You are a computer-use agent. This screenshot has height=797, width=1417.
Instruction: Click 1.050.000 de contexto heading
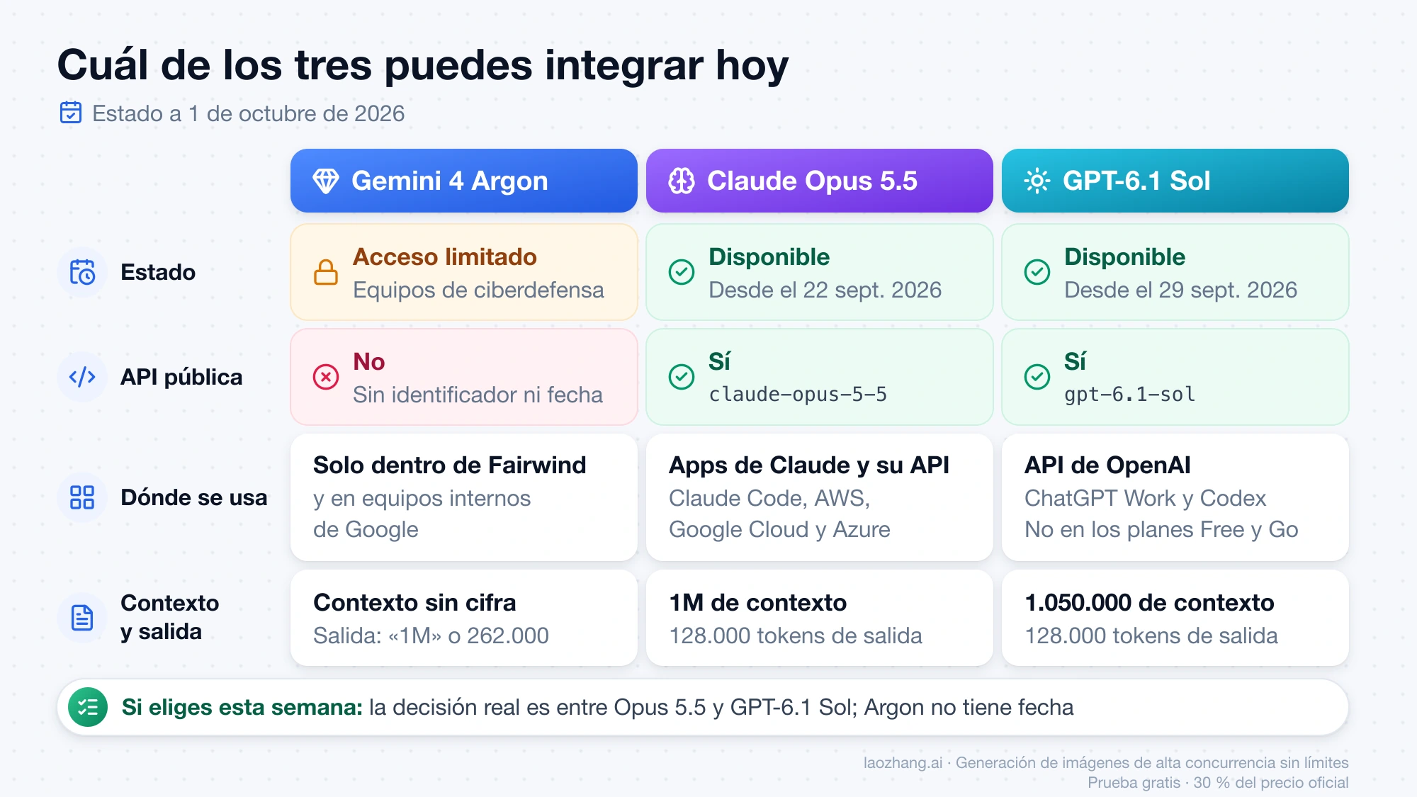[1149, 602]
